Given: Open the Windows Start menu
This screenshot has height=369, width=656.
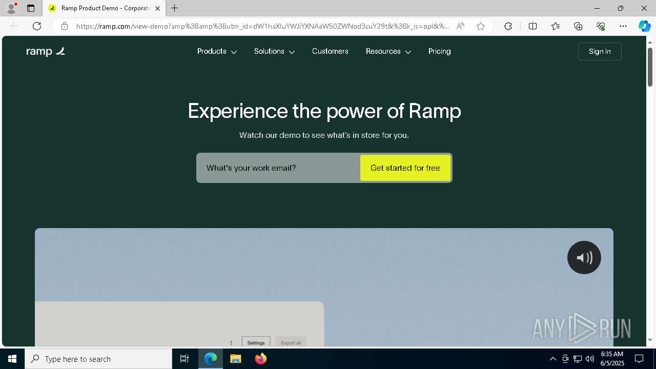Looking at the screenshot, I should click(12, 359).
